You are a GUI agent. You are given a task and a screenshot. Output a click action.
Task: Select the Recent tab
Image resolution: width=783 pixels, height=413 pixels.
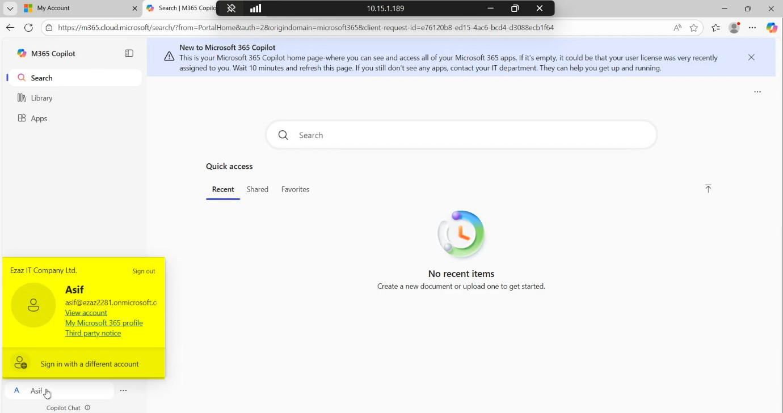pos(223,189)
